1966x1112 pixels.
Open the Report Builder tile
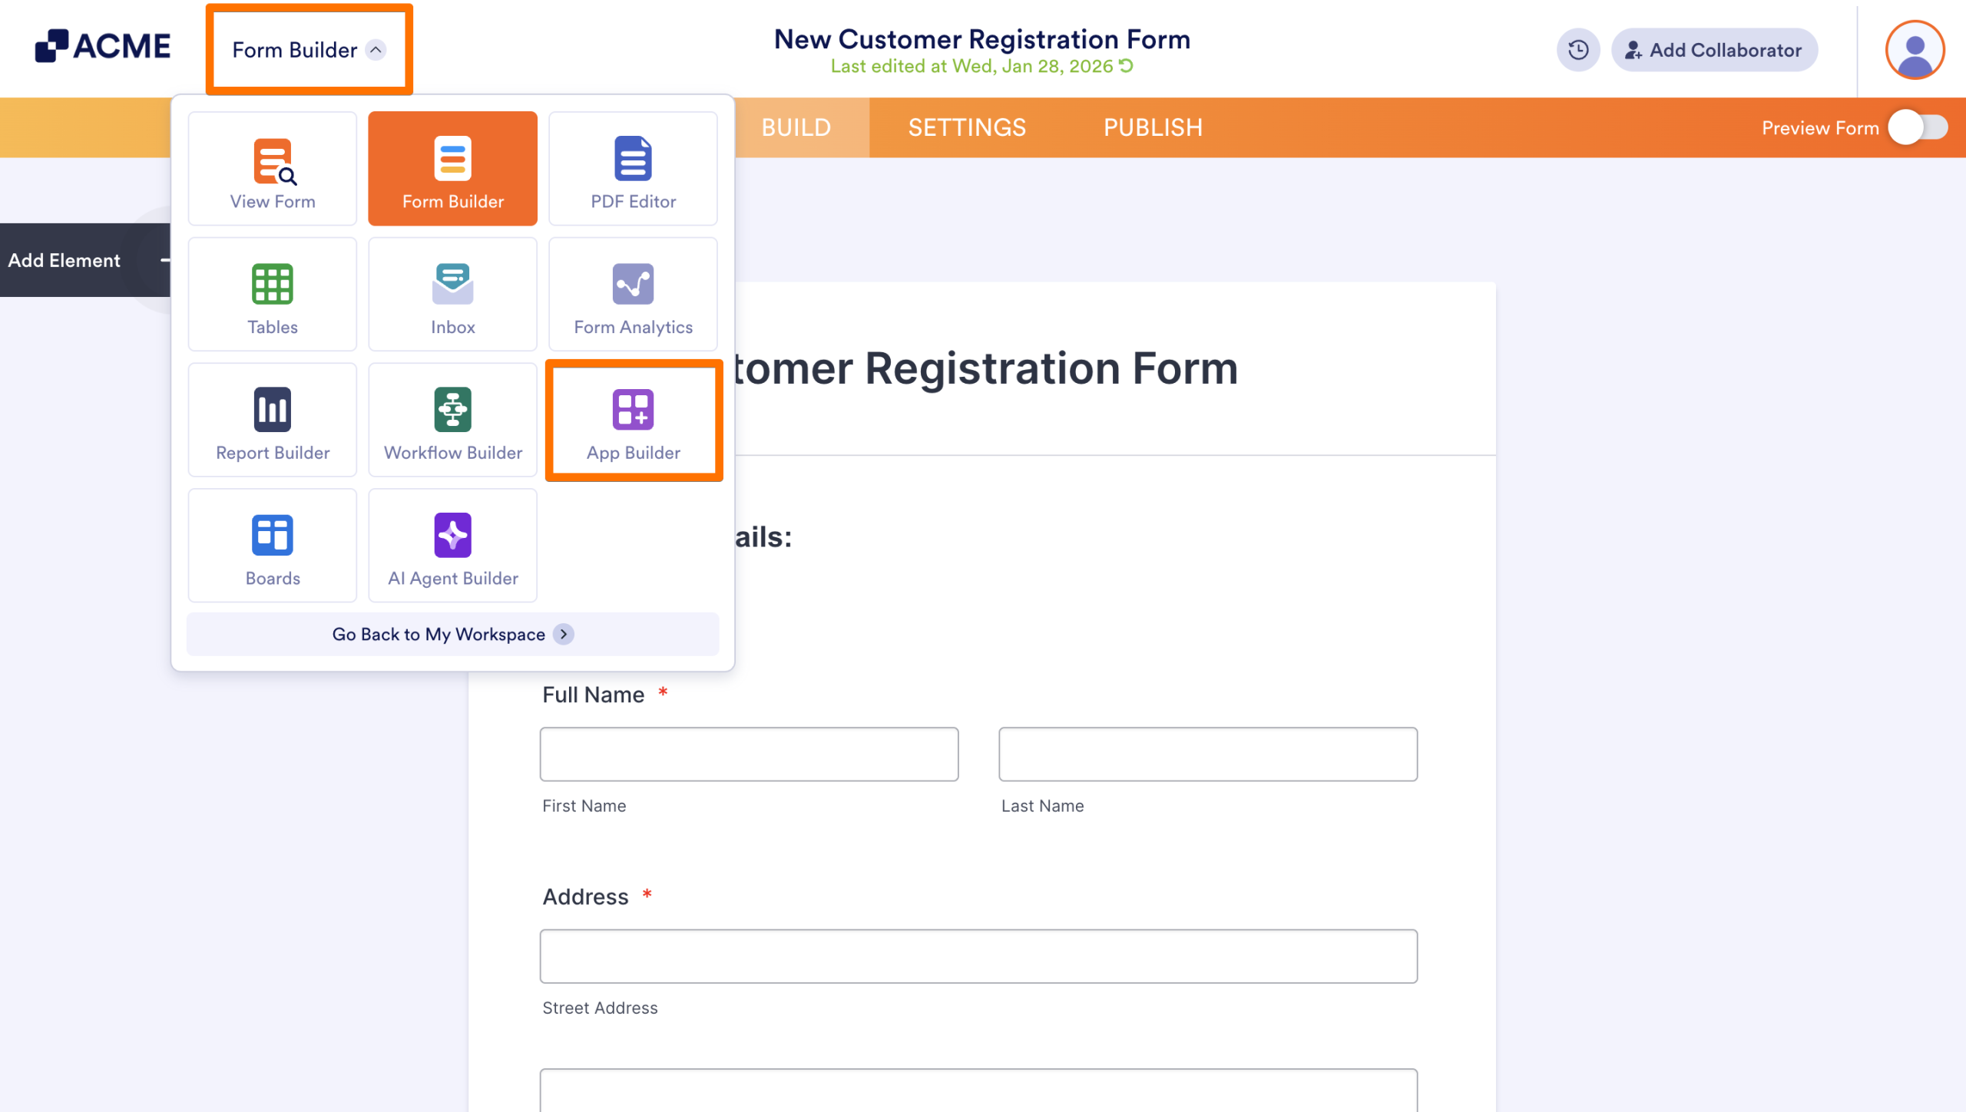click(x=272, y=421)
